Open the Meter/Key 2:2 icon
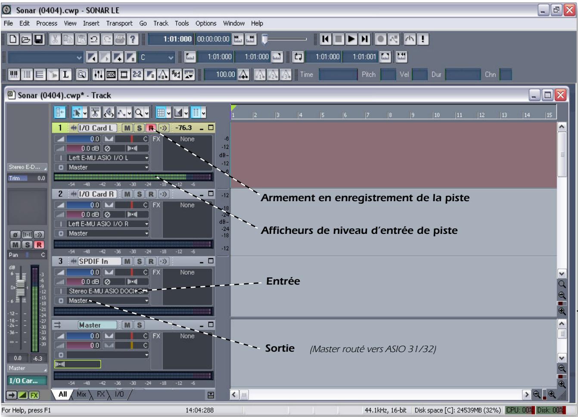 [x=137, y=74]
